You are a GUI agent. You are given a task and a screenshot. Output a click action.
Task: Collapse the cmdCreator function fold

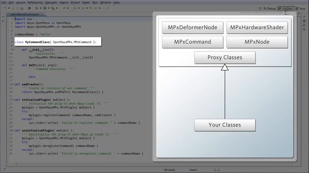13,85
